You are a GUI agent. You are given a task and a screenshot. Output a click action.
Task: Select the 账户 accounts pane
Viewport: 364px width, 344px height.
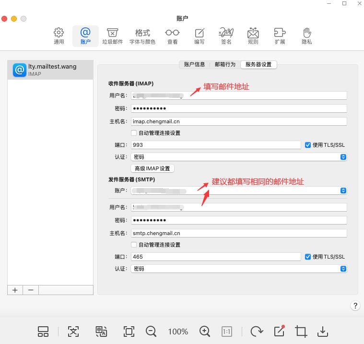[85, 36]
